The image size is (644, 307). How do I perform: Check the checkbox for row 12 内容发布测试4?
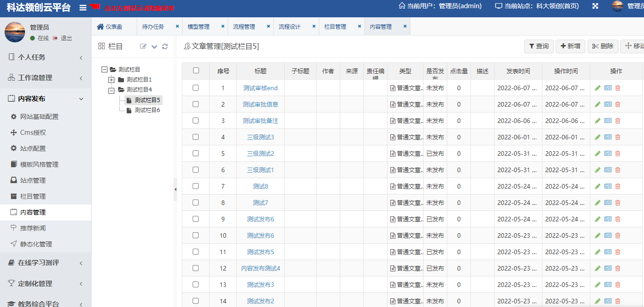click(196, 268)
